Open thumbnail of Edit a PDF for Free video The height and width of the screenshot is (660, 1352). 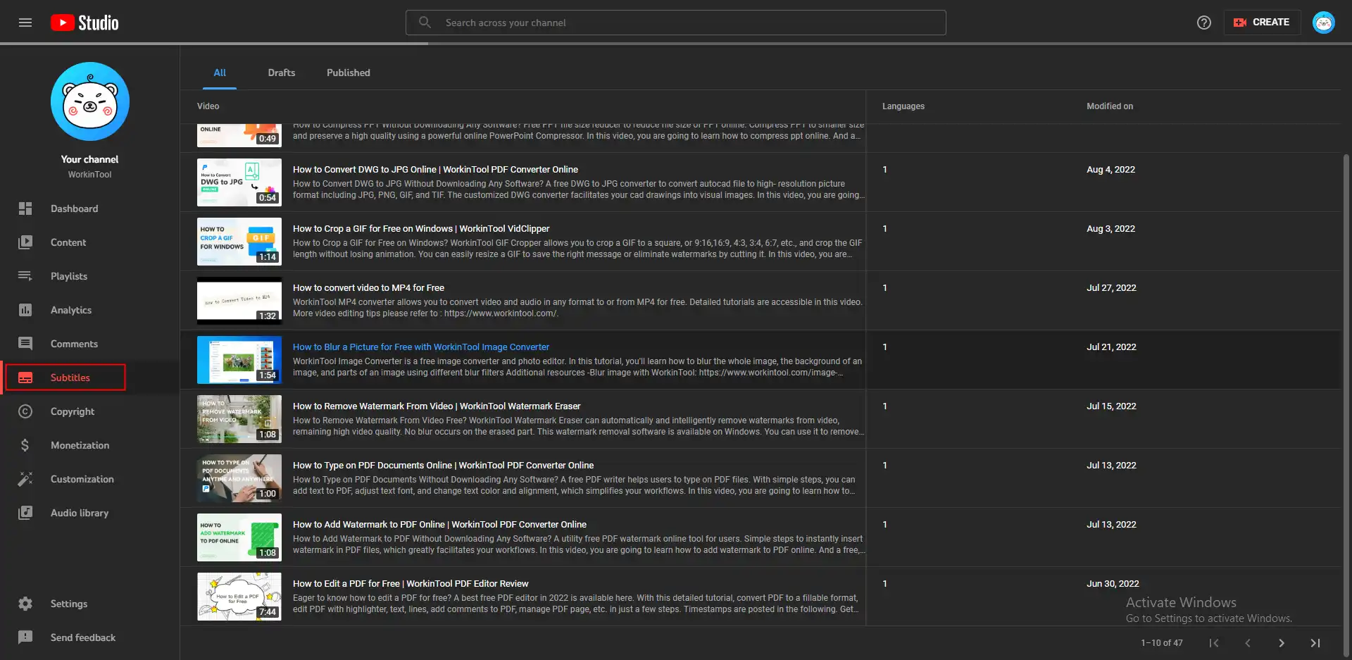pos(239,597)
